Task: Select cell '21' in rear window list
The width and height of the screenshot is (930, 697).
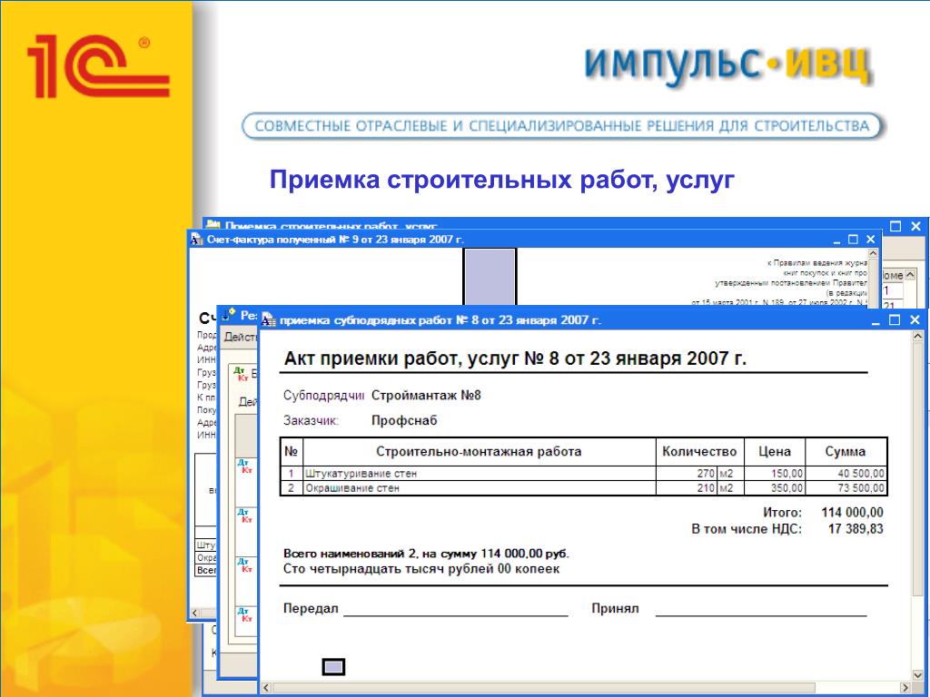Action: click(x=893, y=306)
